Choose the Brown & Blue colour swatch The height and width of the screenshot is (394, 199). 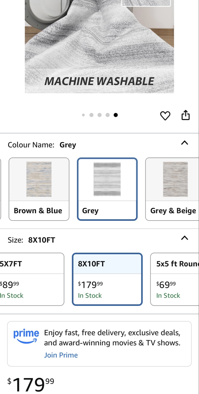click(x=39, y=189)
